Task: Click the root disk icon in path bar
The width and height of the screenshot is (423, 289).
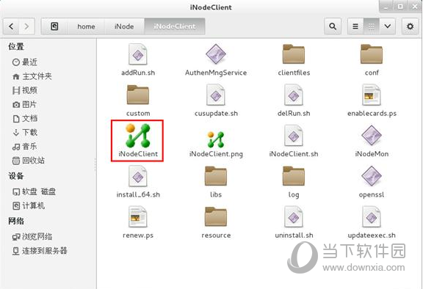Action: [54, 26]
